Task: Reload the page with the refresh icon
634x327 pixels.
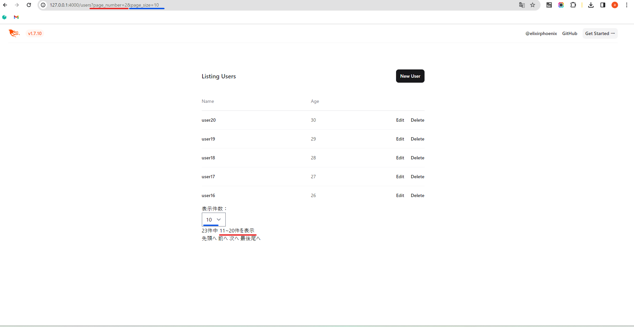Action: (29, 5)
